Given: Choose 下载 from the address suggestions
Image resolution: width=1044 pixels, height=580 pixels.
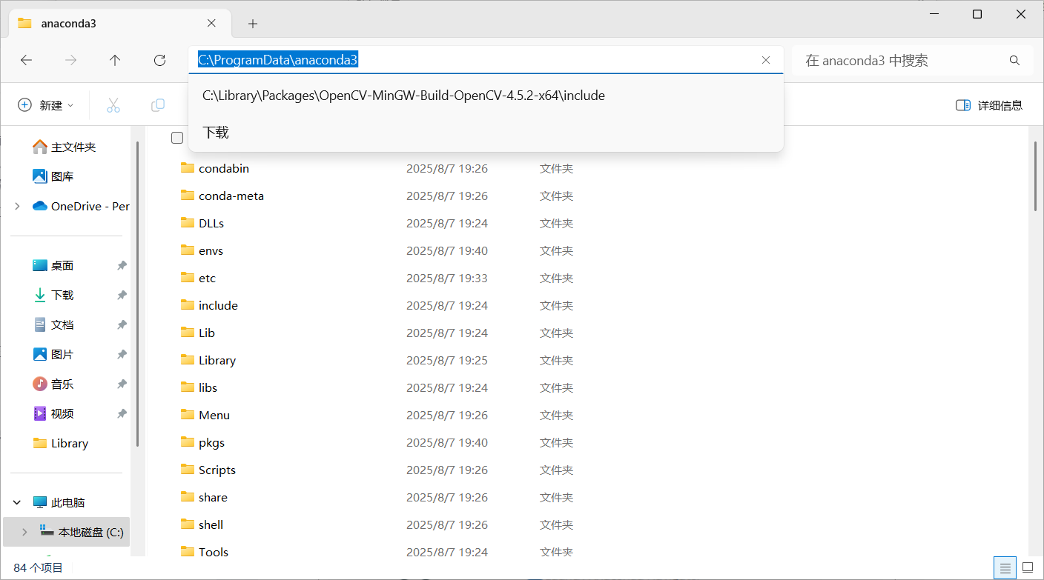Looking at the screenshot, I should pos(215,132).
